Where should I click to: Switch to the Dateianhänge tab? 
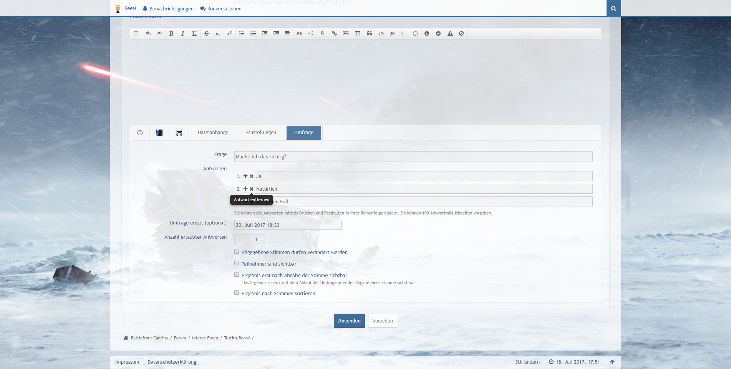[213, 133]
